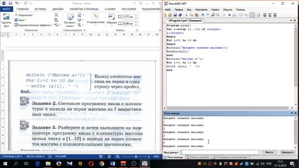Toggle the pin icon of Окно вывода panel
Image resolution: width=299 pixels, height=168 pixels.
292,113
